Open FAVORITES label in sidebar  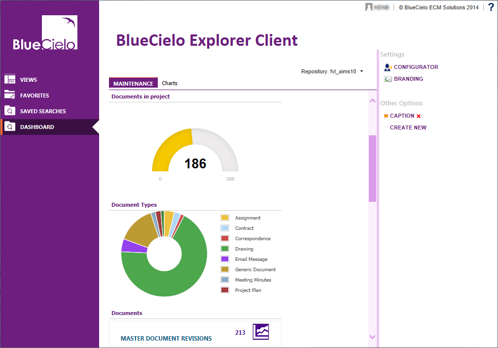pos(35,95)
